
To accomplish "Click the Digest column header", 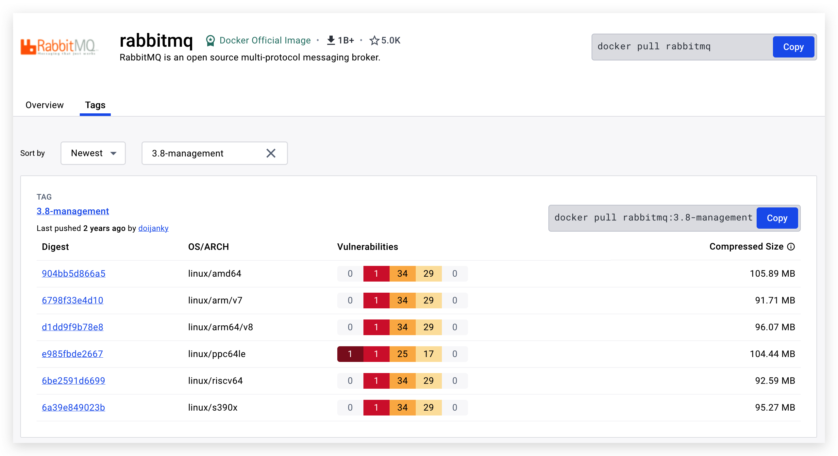I will (x=55, y=247).
